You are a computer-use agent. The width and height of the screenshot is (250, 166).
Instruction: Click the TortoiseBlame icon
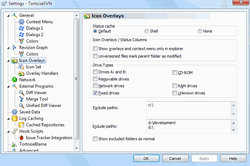coord(15,144)
